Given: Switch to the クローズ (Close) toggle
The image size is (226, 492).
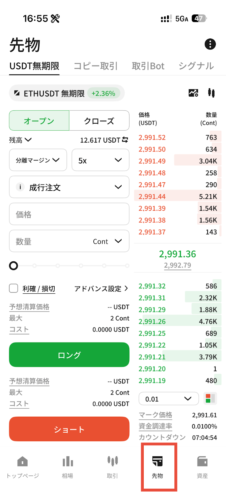Looking at the screenshot, I should tap(99, 121).
